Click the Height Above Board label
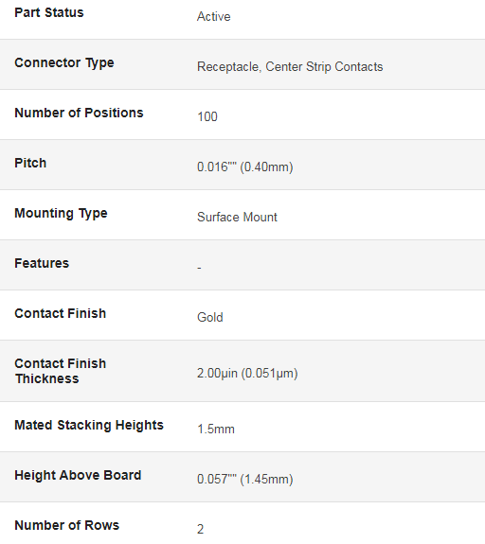 click(x=78, y=475)
